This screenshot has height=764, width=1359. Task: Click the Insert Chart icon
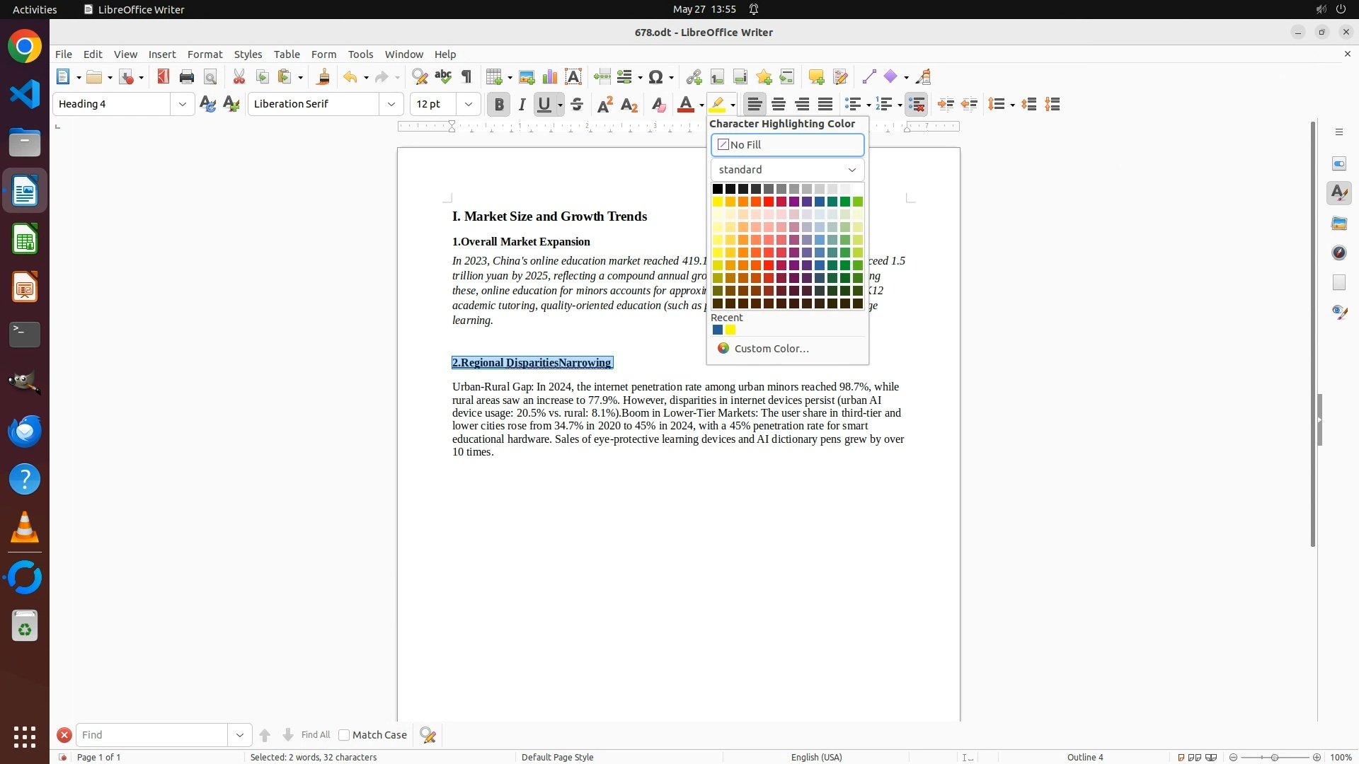tap(550, 77)
